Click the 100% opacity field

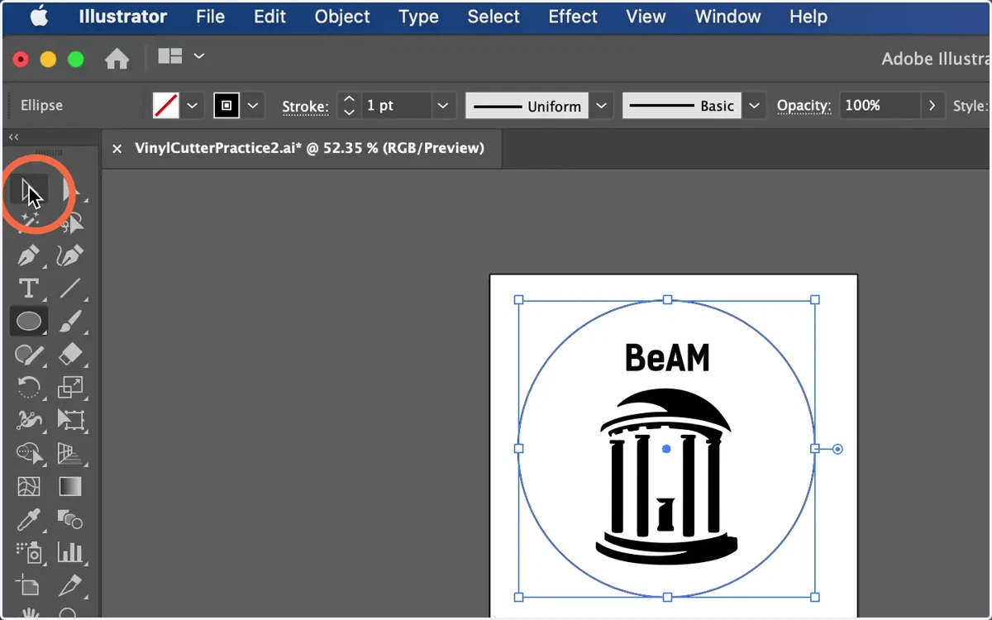point(880,106)
